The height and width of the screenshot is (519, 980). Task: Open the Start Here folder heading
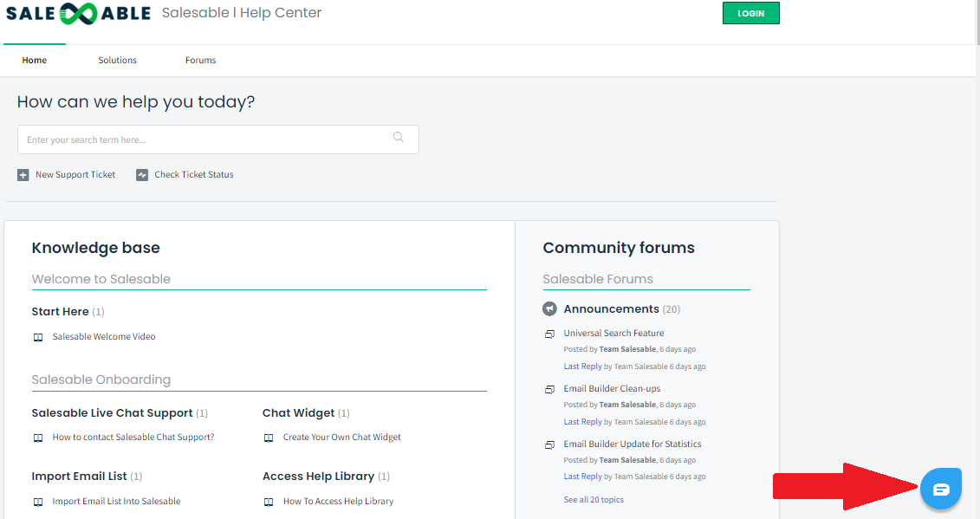60,311
